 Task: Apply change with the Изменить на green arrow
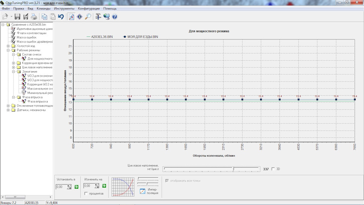[104, 186]
